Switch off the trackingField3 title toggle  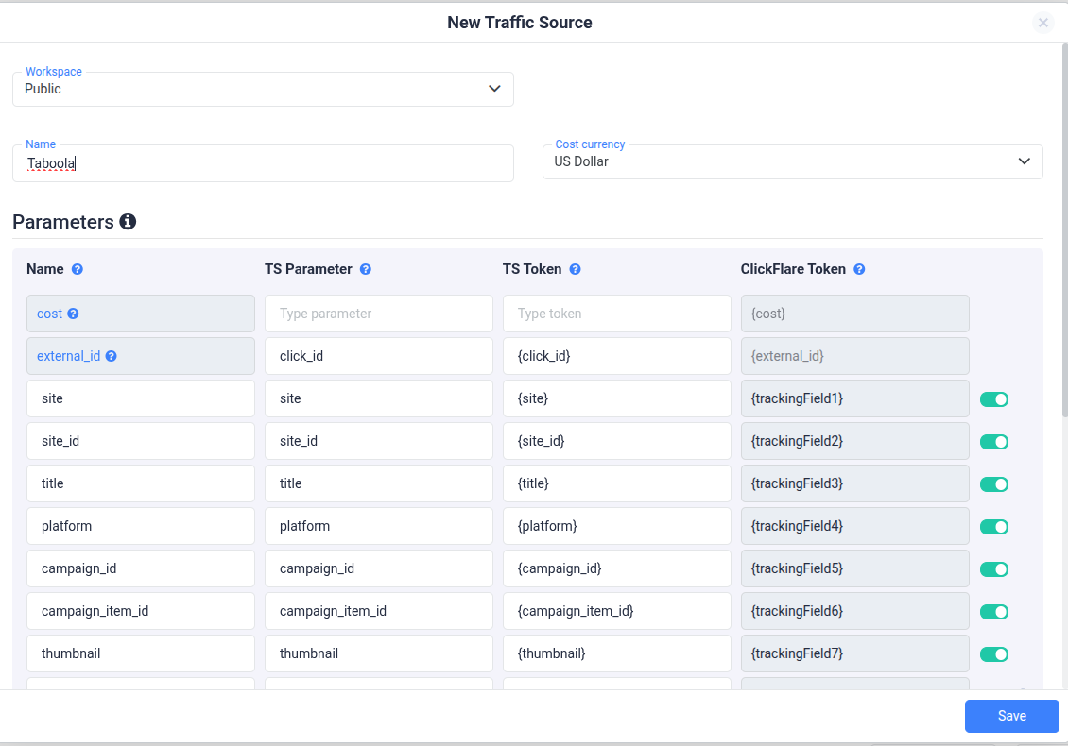[x=993, y=483]
